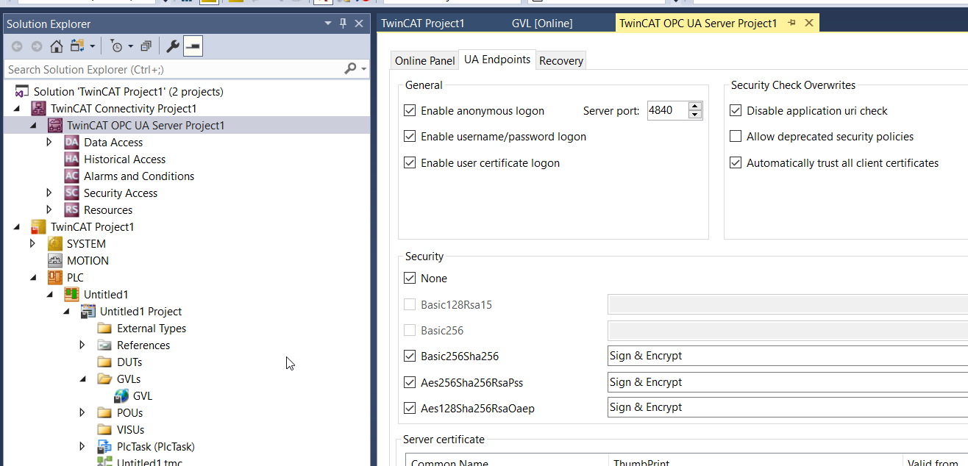Image resolution: width=968 pixels, height=466 pixels.
Task: Open Solution Explorer window options dropdown arrow
Action: coord(328,24)
